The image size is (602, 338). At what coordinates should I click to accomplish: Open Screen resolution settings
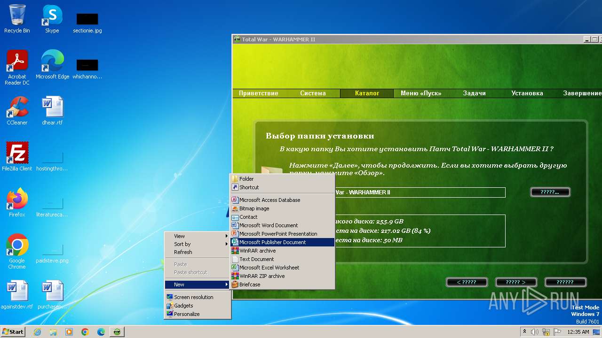coord(198,297)
